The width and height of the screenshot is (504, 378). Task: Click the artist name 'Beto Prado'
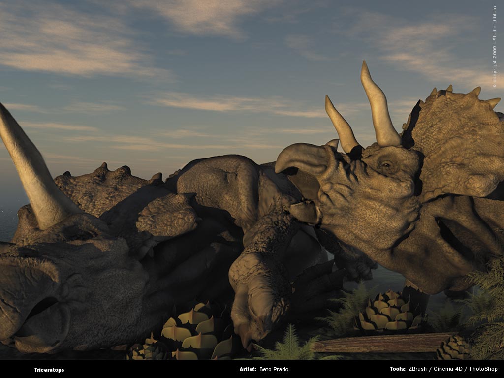(274, 369)
